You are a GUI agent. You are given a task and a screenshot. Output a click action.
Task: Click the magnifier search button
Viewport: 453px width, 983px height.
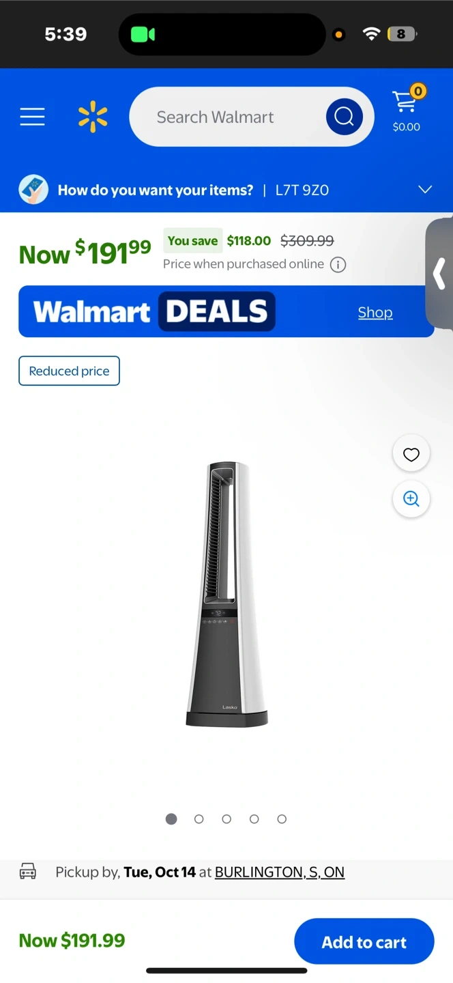tap(344, 117)
